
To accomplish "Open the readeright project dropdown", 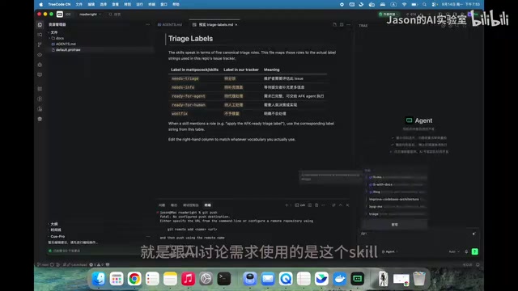I will pyautogui.click(x=90, y=15).
